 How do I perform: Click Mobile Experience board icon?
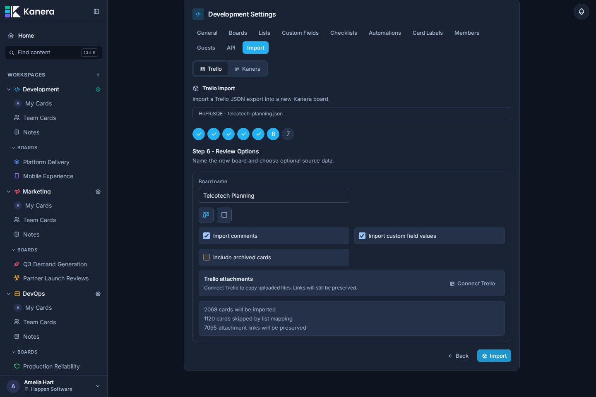(x=17, y=176)
